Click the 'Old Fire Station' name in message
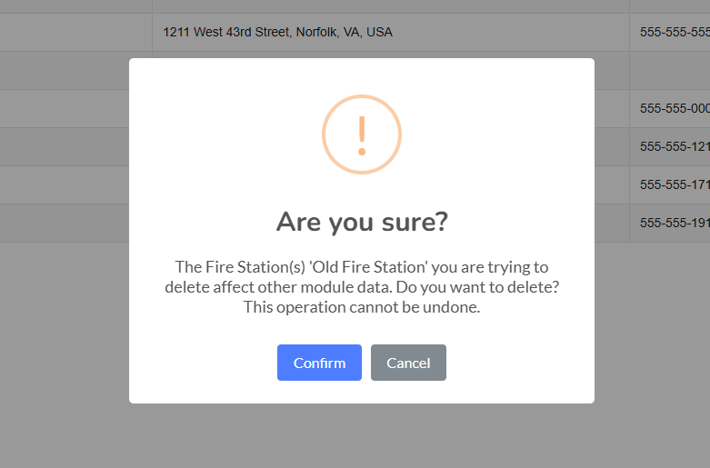The image size is (710, 468). (368, 267)
